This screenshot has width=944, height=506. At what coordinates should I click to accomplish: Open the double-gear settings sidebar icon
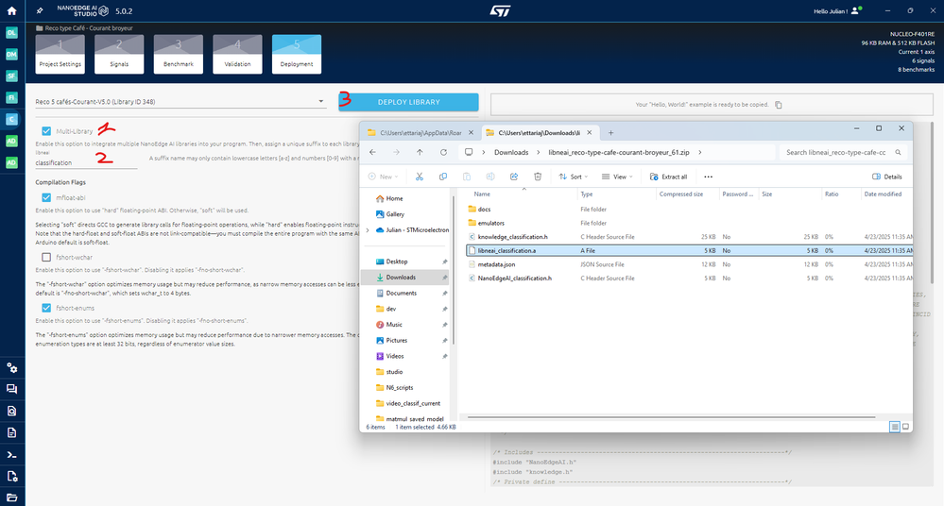coord(11,367)
